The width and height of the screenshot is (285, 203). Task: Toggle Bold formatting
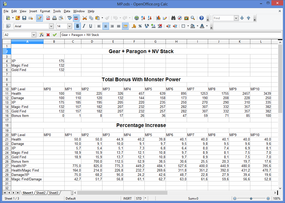tap(78, 26)
